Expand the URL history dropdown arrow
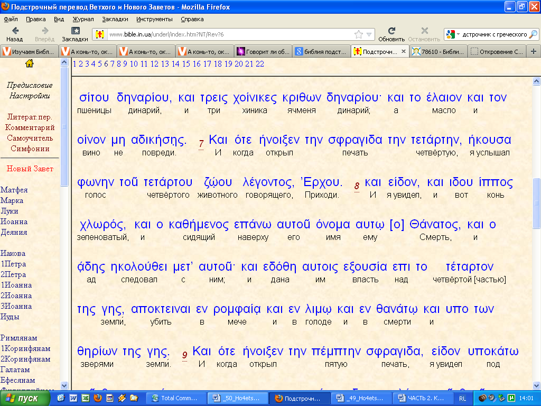The width and height of the screenshot is (541, 406). [369, 34]
